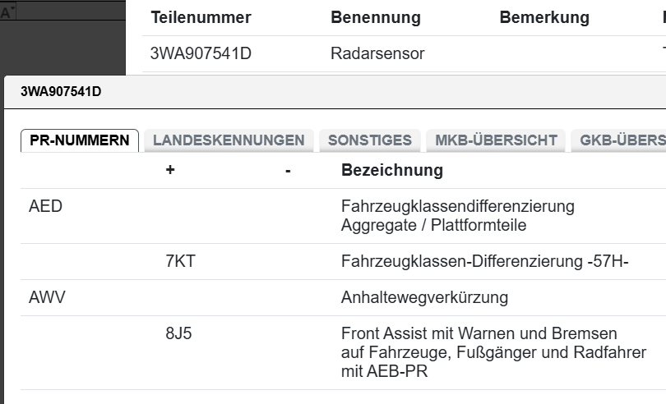
Task: Select the AED PR family row
Action: tap(45, 207)
